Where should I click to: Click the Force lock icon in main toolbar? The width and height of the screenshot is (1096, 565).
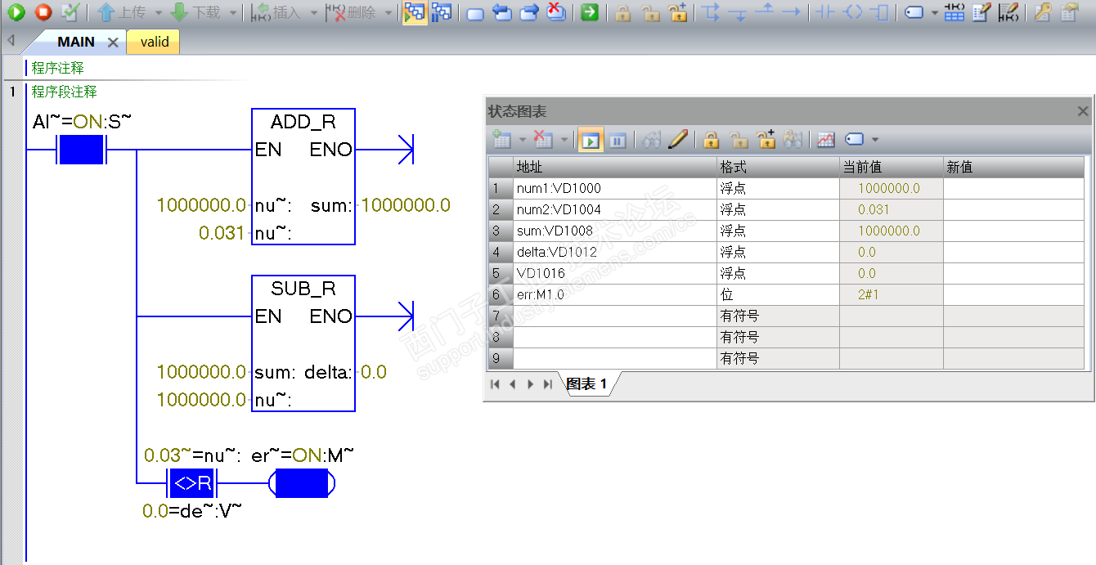[623, 13]
